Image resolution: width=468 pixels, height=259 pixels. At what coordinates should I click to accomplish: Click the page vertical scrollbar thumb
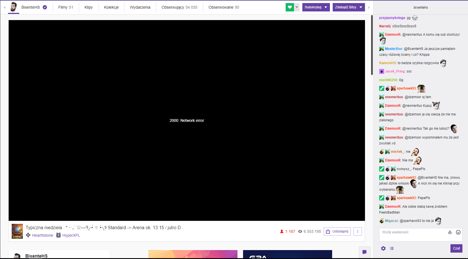pos(372,45)
